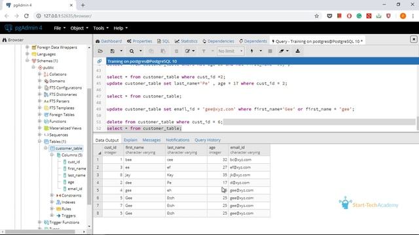
Task: Execute the query with lightning icon
Action: click(x=251, y=51)
